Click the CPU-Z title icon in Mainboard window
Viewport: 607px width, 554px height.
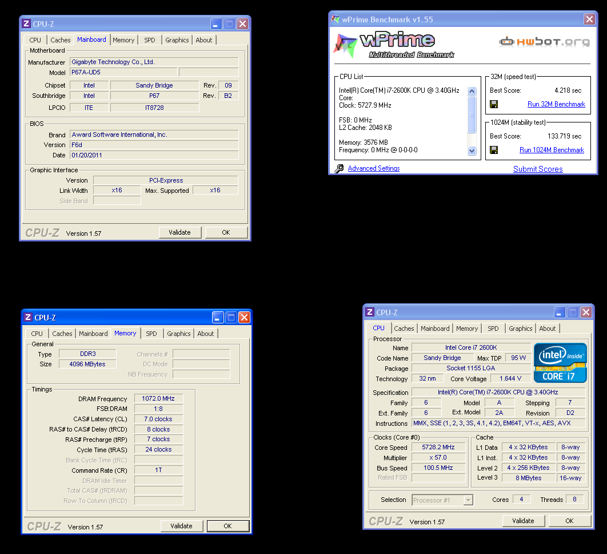point(26,23)
